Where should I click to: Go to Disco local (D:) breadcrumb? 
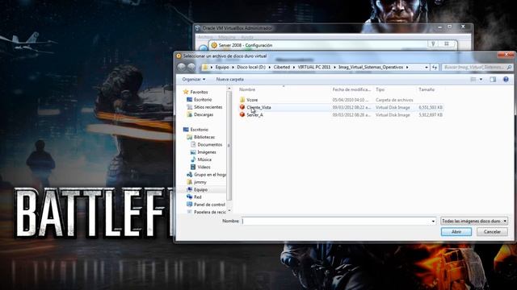tap(251, 67)
